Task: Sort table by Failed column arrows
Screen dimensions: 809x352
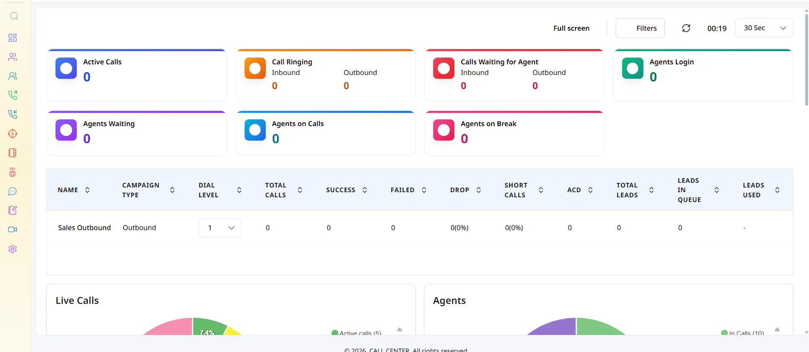Action: pos(424,190)
